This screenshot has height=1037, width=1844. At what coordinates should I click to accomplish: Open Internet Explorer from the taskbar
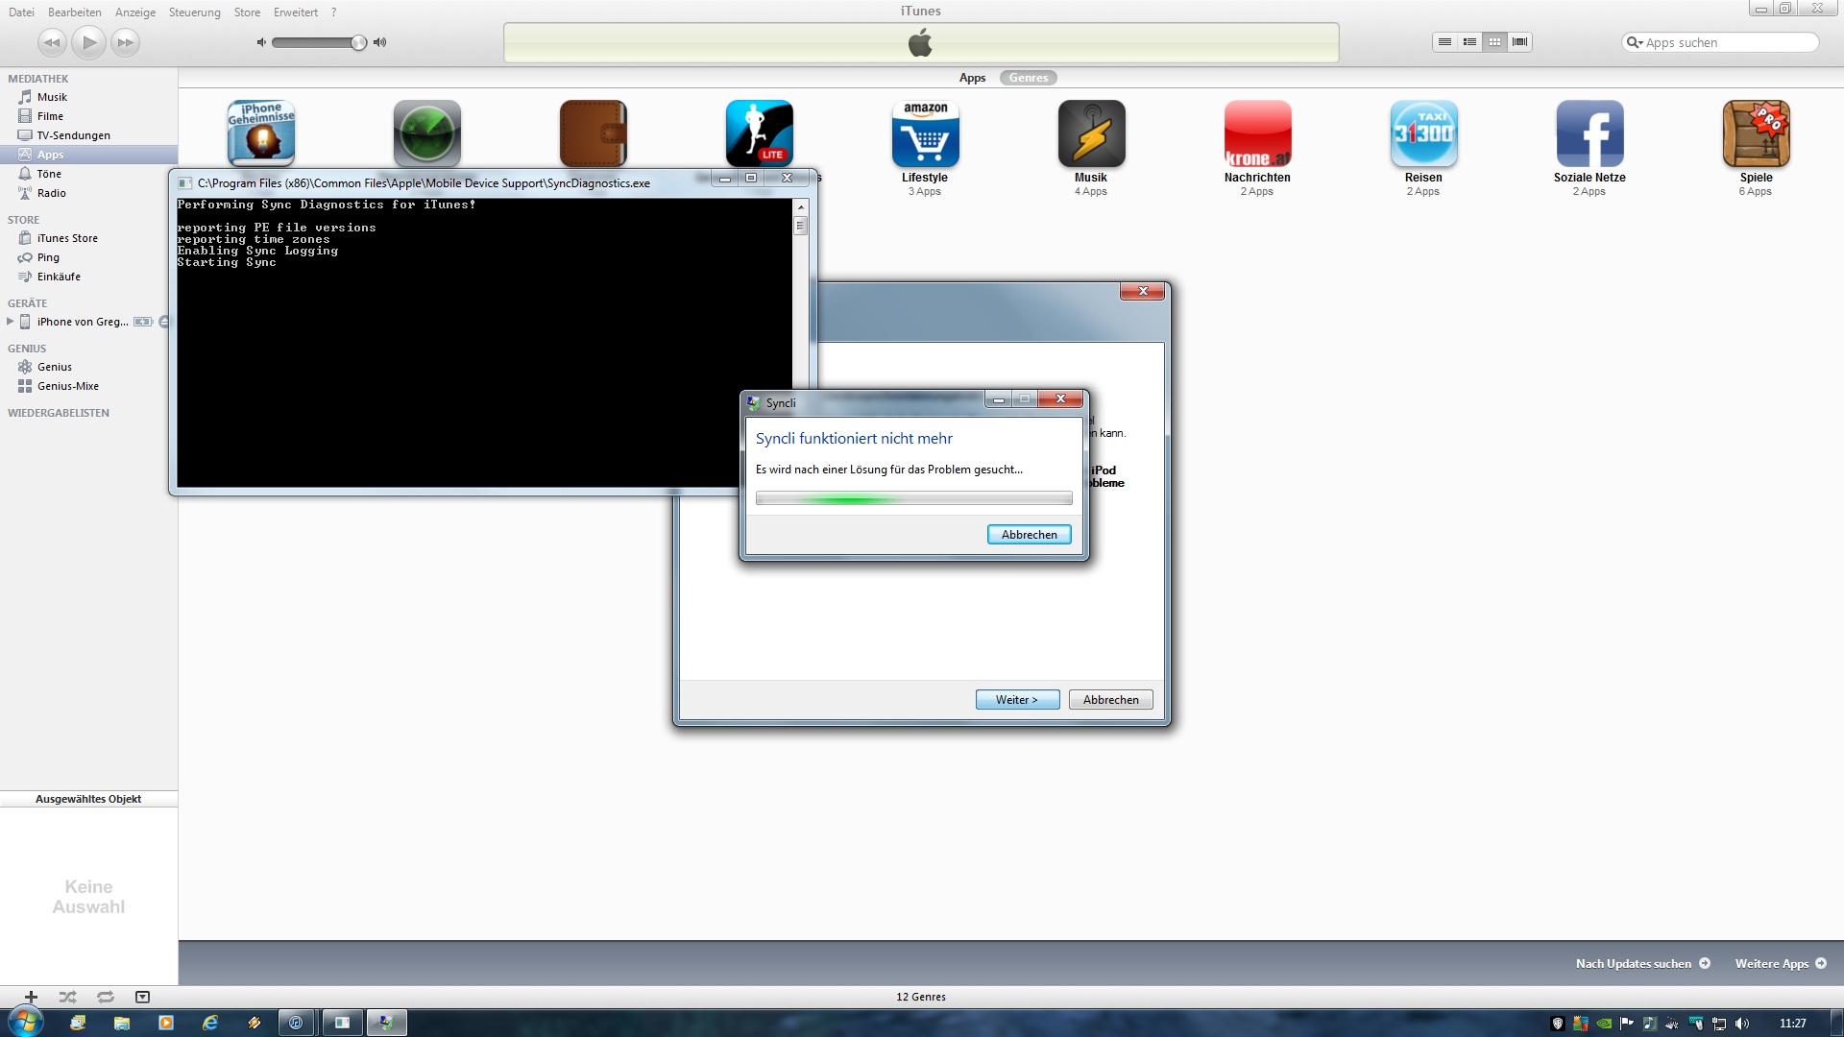click(x=209, y=1023)
